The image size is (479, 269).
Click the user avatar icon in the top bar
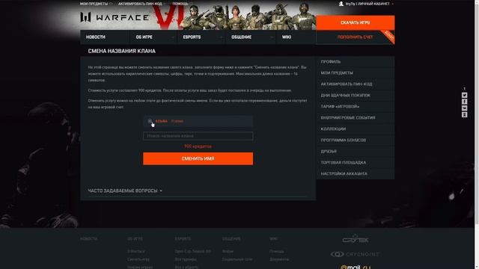pyautogui.click(x=341, y=4)
